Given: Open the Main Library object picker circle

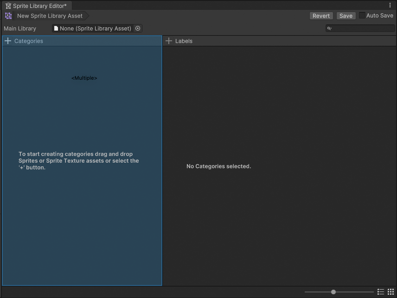Looking at the screenshot, I should coord(138,28).
